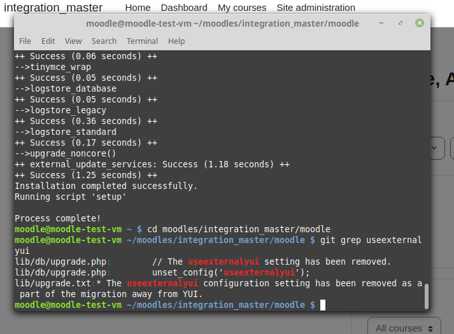Click "Running script 'setup'" line
Screen dimensions: 454x334
(70, 197)
